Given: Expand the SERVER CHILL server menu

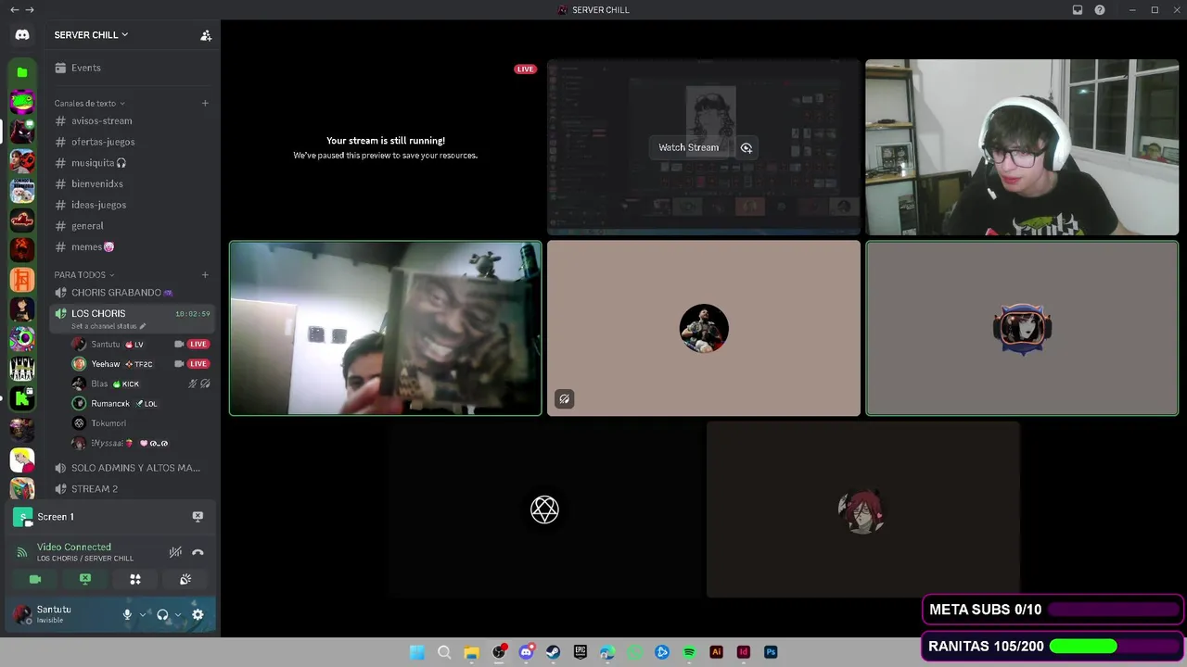Looking at the screenshot, I should [91, 35].
